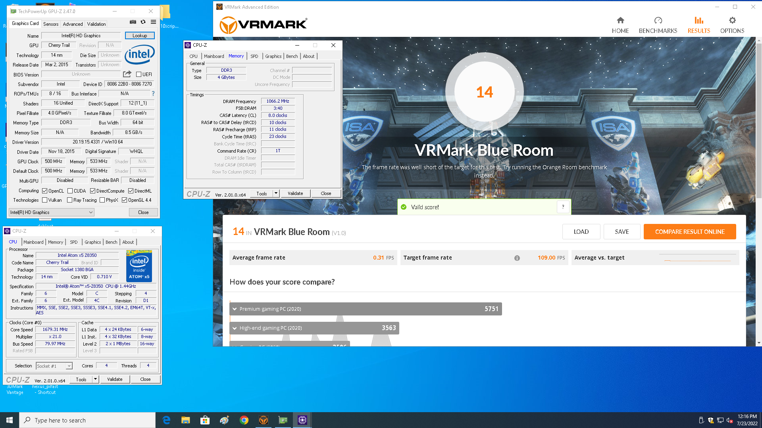Toggle PhysX checkbox

tap(102, 200)
